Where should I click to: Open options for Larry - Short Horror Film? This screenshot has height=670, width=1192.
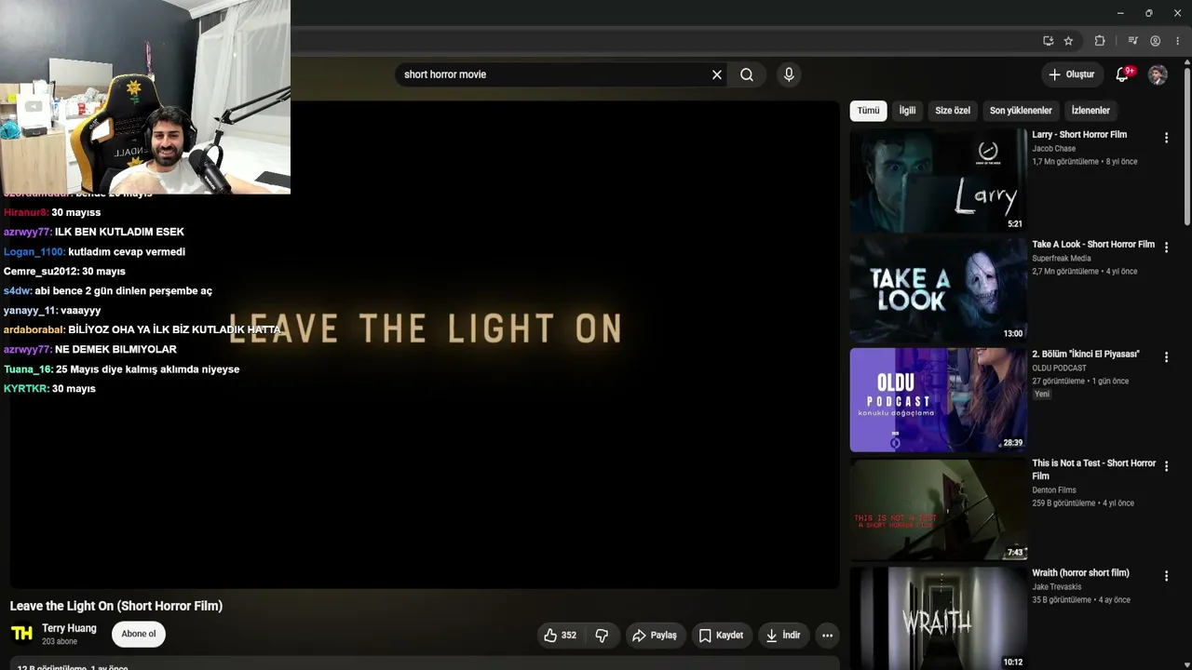(x=1166, y=138)
